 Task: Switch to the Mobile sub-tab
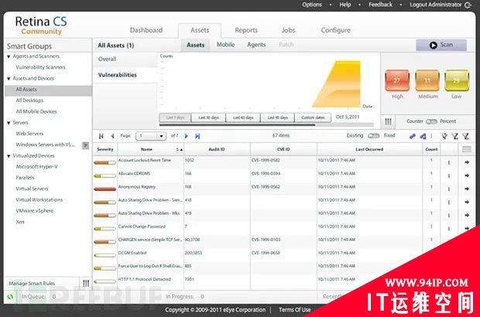[x=225, y=45]
